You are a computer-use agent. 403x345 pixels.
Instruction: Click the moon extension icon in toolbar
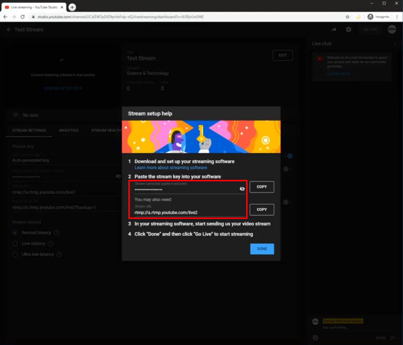tap(358, 17)
